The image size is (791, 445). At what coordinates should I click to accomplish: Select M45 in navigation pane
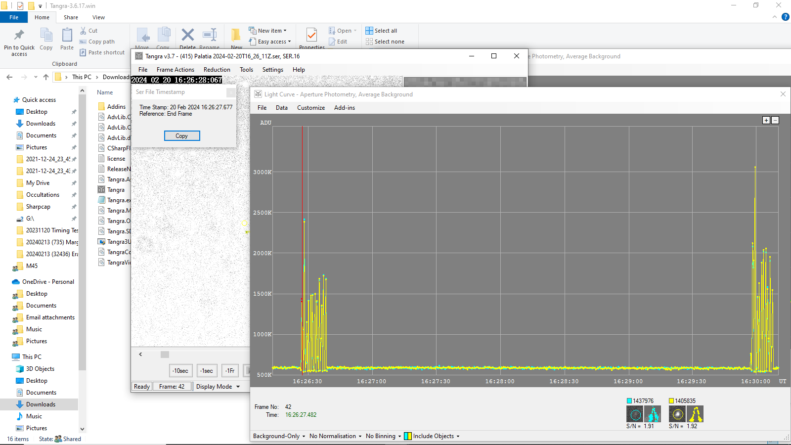[x=32, y=266]
